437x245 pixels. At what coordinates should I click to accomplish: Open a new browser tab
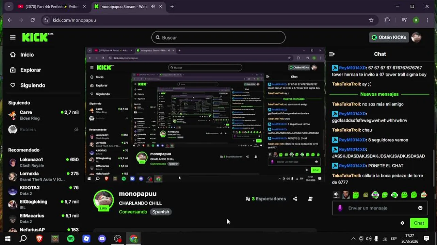tap(172, 6)
